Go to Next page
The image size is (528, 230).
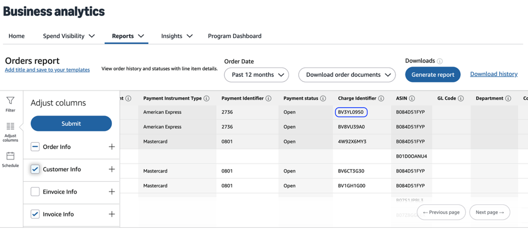[x=490, y=212]
